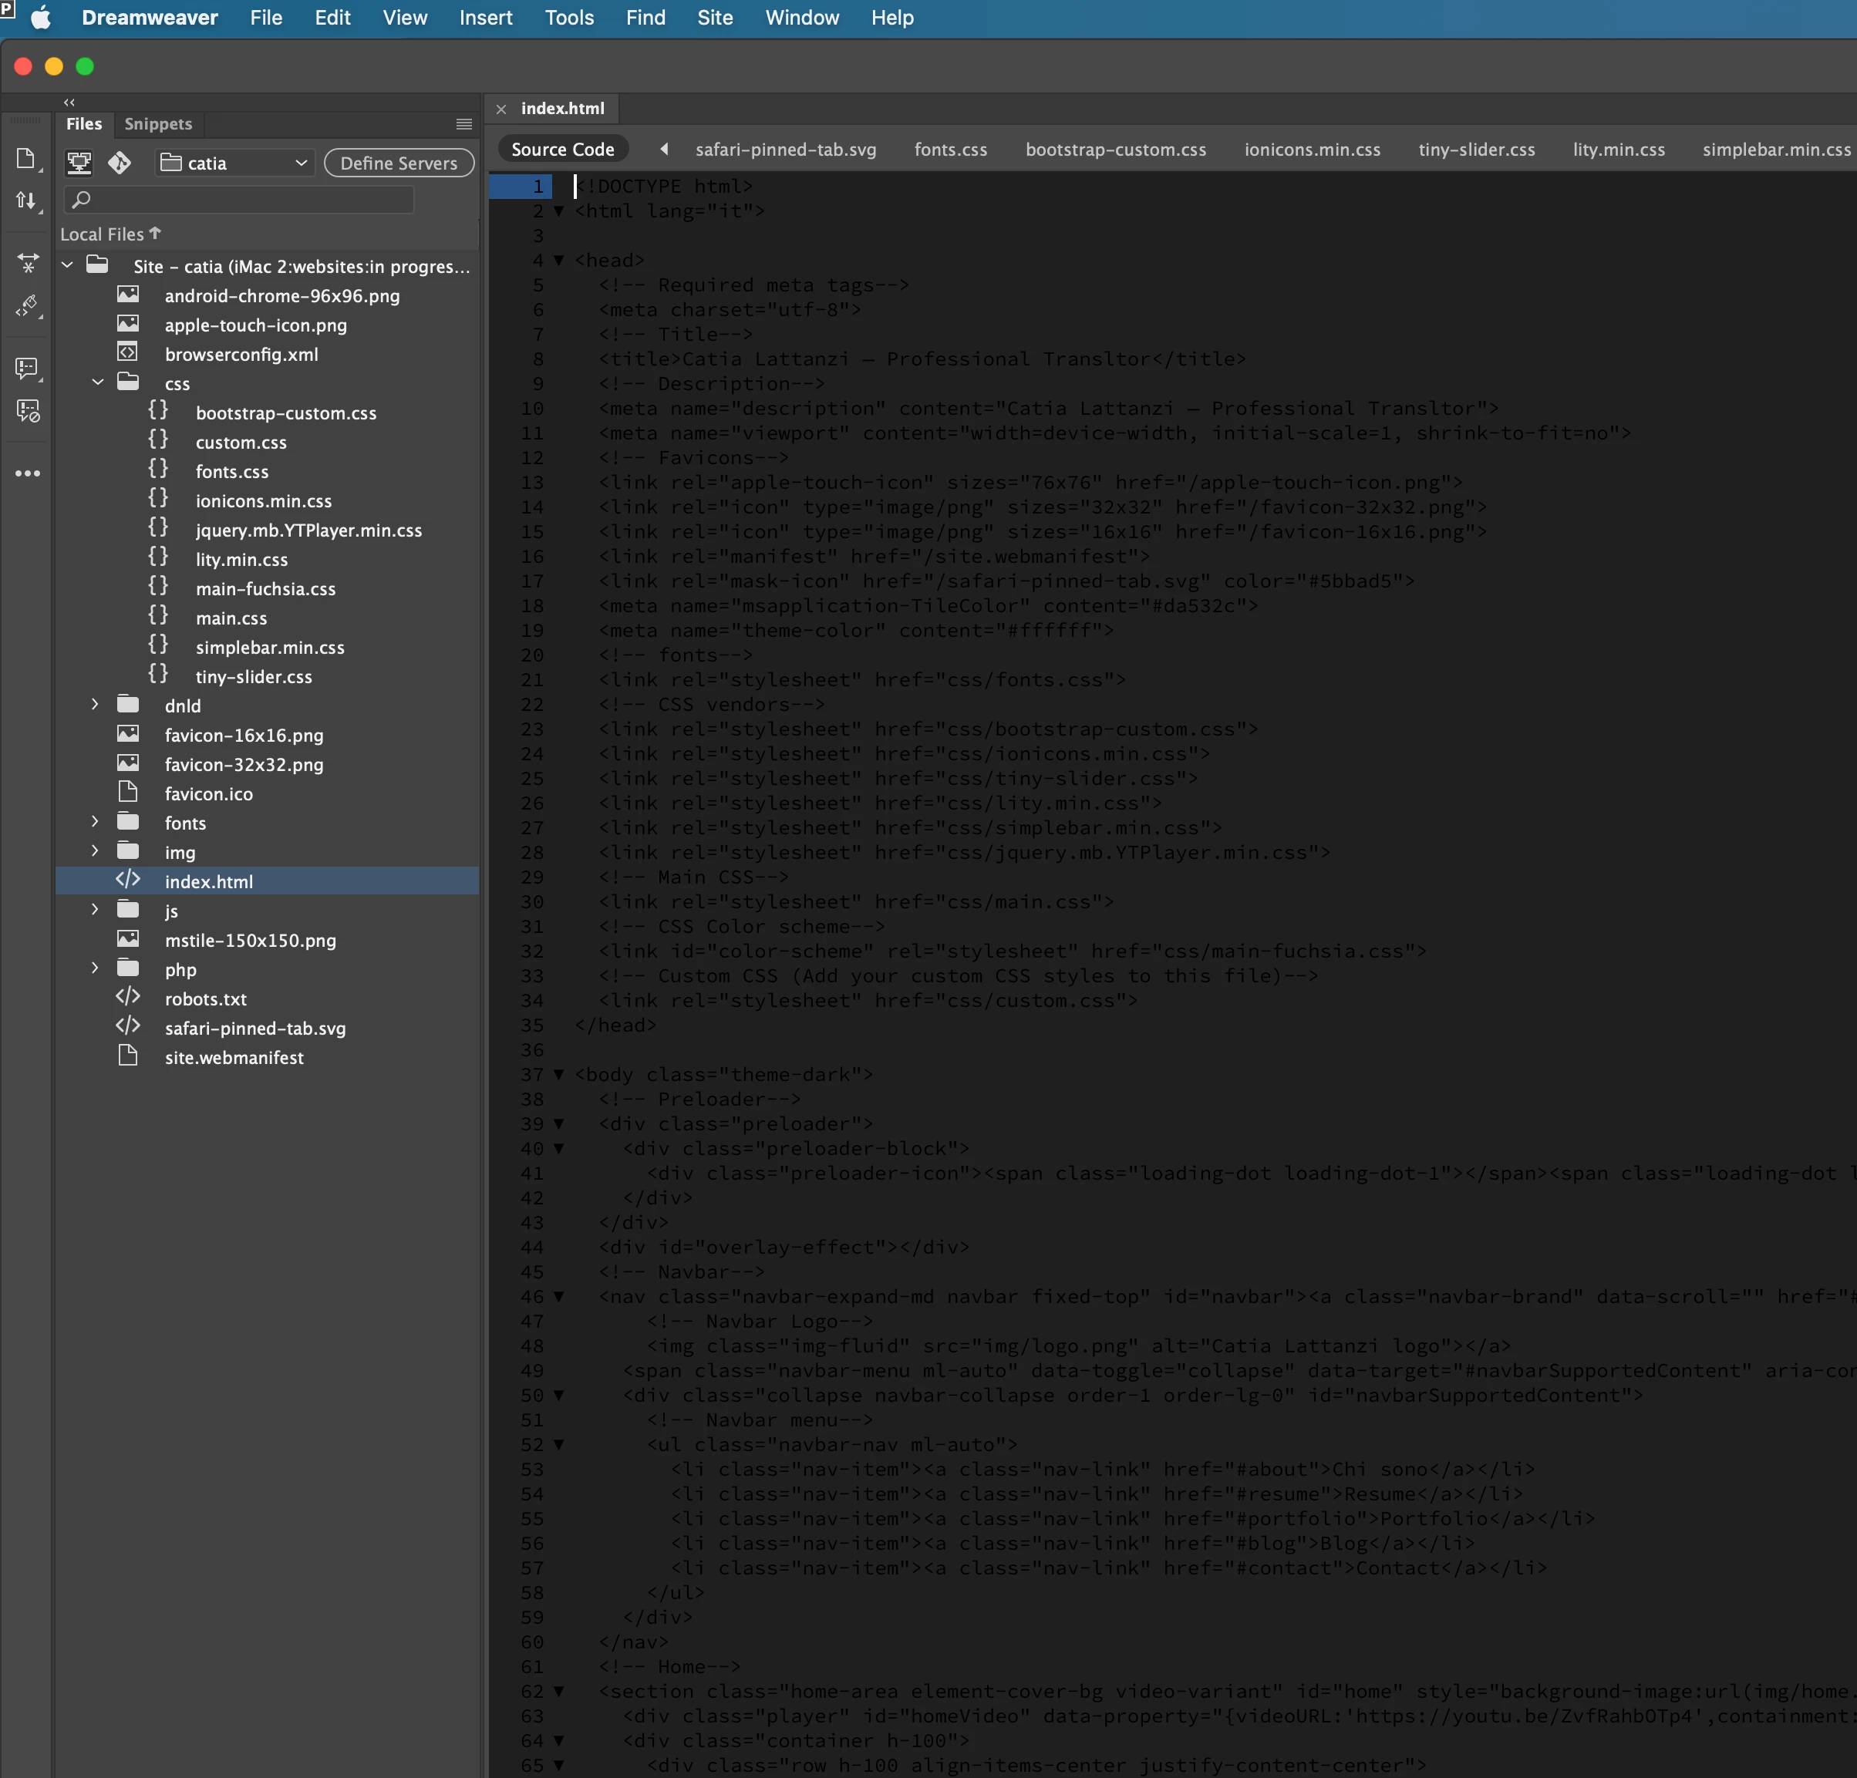Click the Remove Comment icon
The height and width of the screenshot is (1778, 1857).
click(x=28, y=411)
